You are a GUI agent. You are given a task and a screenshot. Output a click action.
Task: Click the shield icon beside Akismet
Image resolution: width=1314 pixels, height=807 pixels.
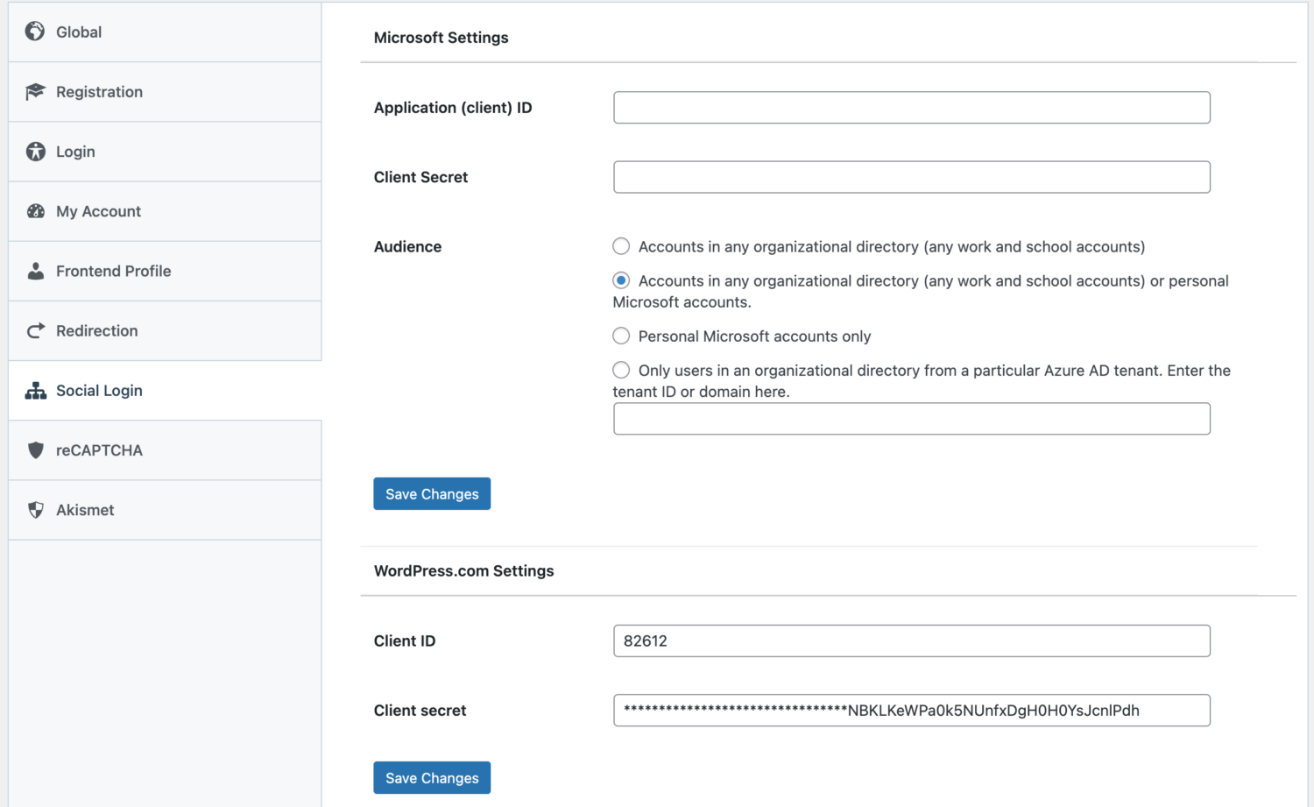coord(35,510)
